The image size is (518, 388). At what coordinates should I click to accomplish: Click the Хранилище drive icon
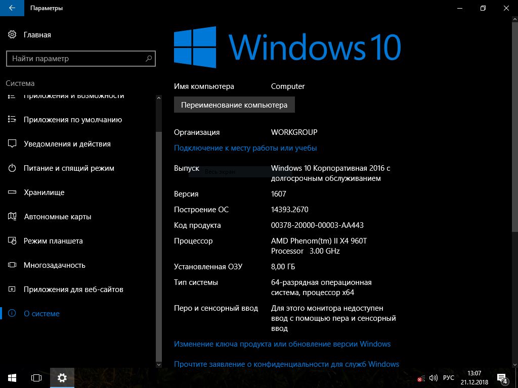12,192
